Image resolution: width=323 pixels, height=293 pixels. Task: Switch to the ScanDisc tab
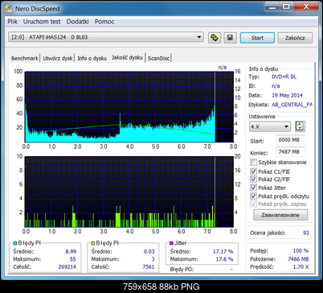tap(158, 58)
